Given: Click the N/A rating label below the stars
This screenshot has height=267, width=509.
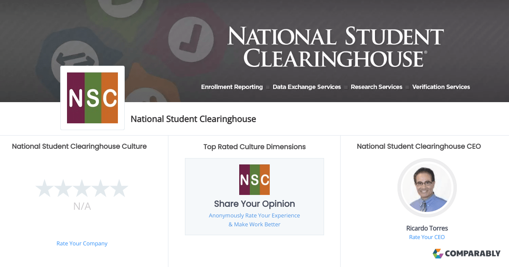Looking at the screenshot, I should 82,206.
